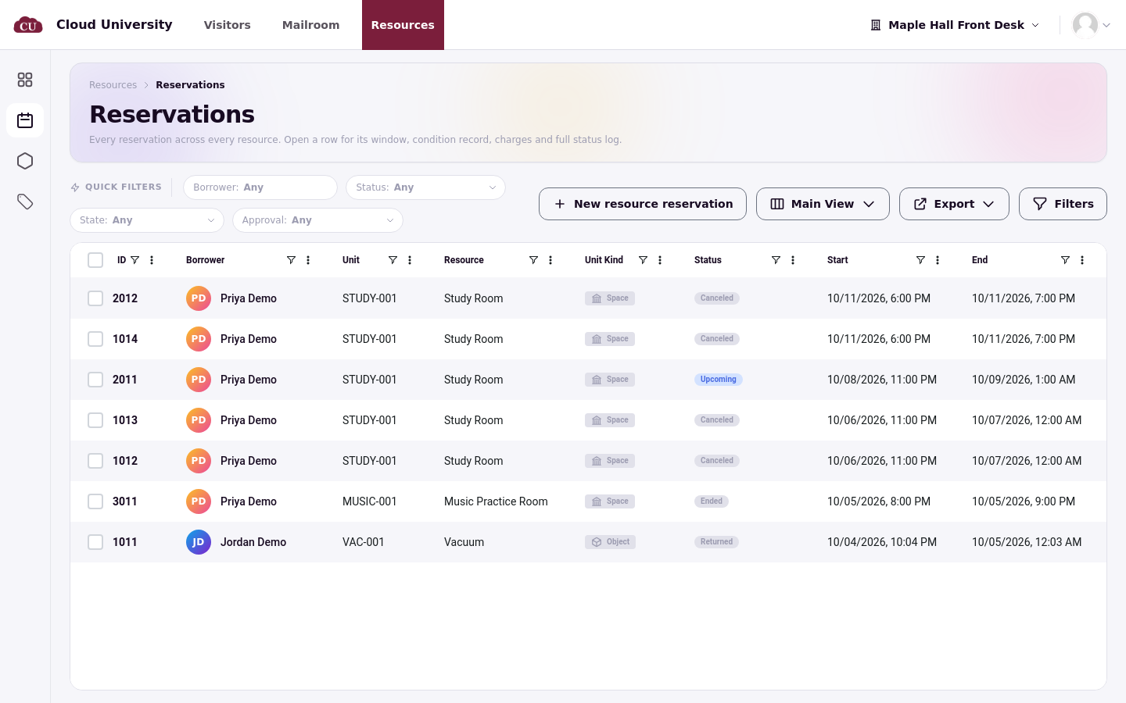This screenshot has width=1126, height=703.
Task: Click the Borrower Any filter field
Action: click(x=260, y=187)
